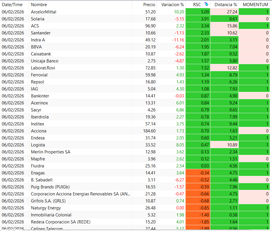This screenshot has height=231, width=272.
Task: Select Acerinox in the list
Action: 39,103
